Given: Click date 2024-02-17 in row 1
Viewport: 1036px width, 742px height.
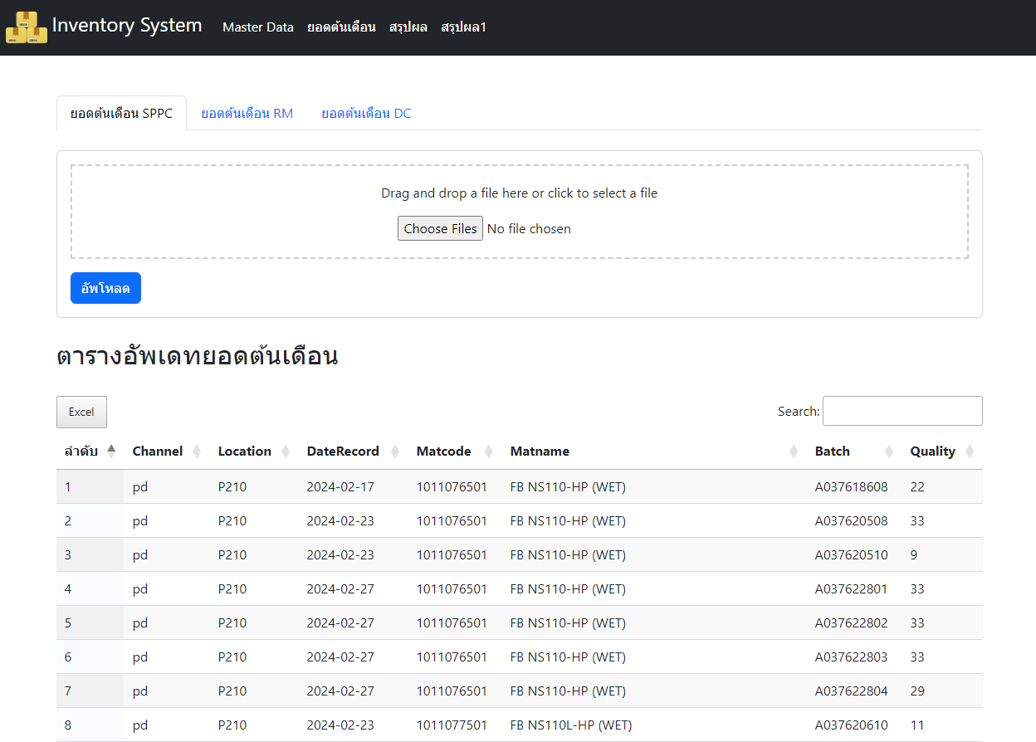Looking at the screenshot, I should pos(340,487).
